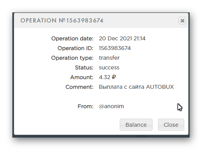This screenshot has height=150, width=202.
Task: Click the Operation date label
Action: (72, 38)
